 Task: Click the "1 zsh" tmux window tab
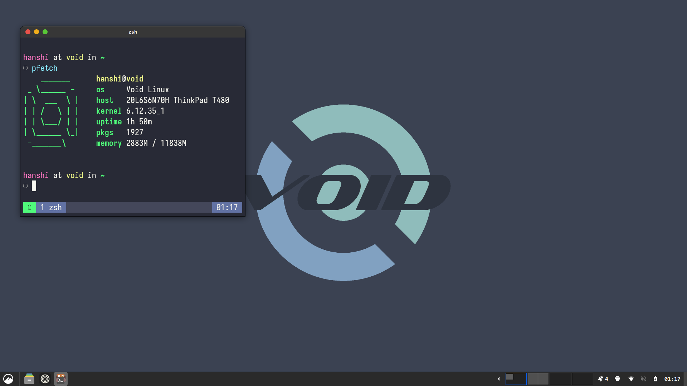click(51, 207)
